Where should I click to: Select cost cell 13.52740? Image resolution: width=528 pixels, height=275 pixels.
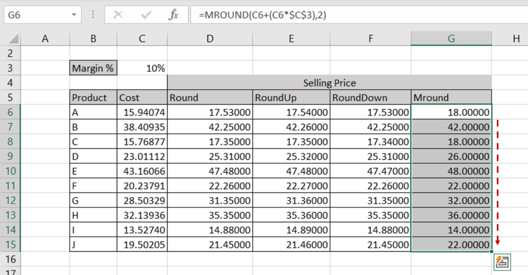coord(142,230)
